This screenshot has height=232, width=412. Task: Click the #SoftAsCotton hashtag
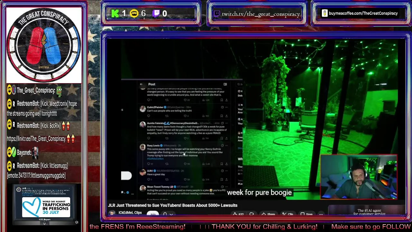[155, 159]
